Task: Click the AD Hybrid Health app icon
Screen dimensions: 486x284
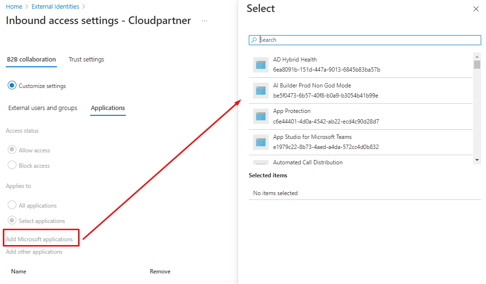Action: (x=261, y=65)
